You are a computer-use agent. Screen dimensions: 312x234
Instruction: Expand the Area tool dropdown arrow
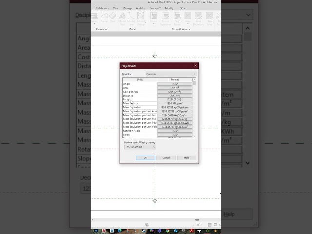188,24
